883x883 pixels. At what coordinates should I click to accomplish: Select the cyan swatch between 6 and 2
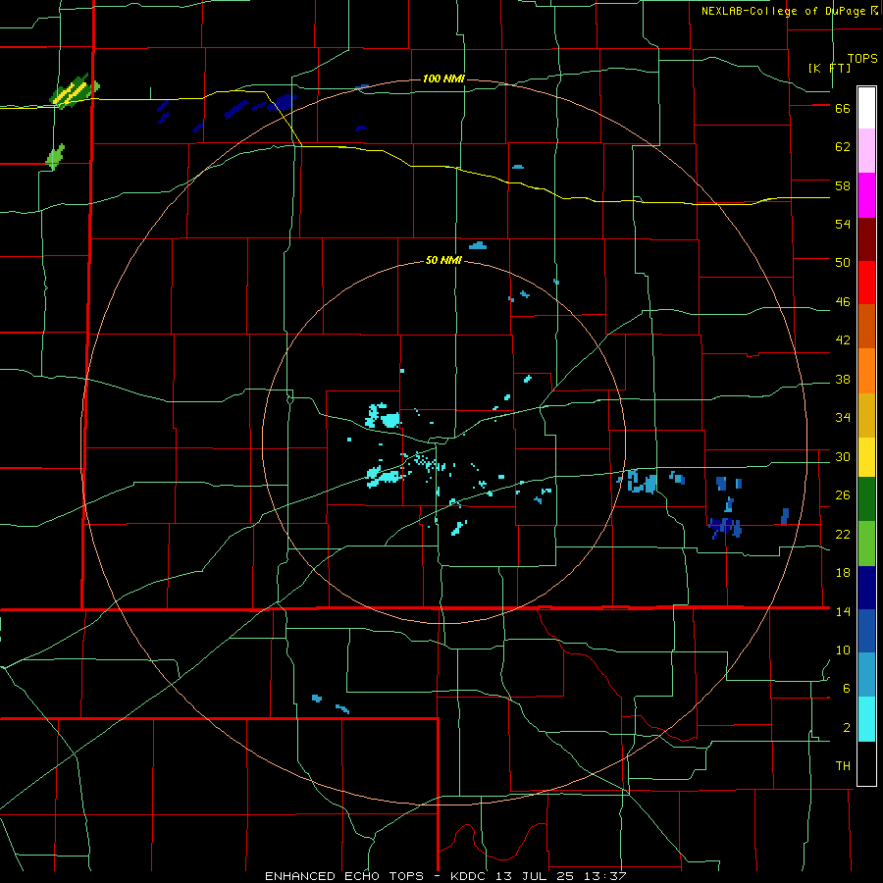(866, 719)
